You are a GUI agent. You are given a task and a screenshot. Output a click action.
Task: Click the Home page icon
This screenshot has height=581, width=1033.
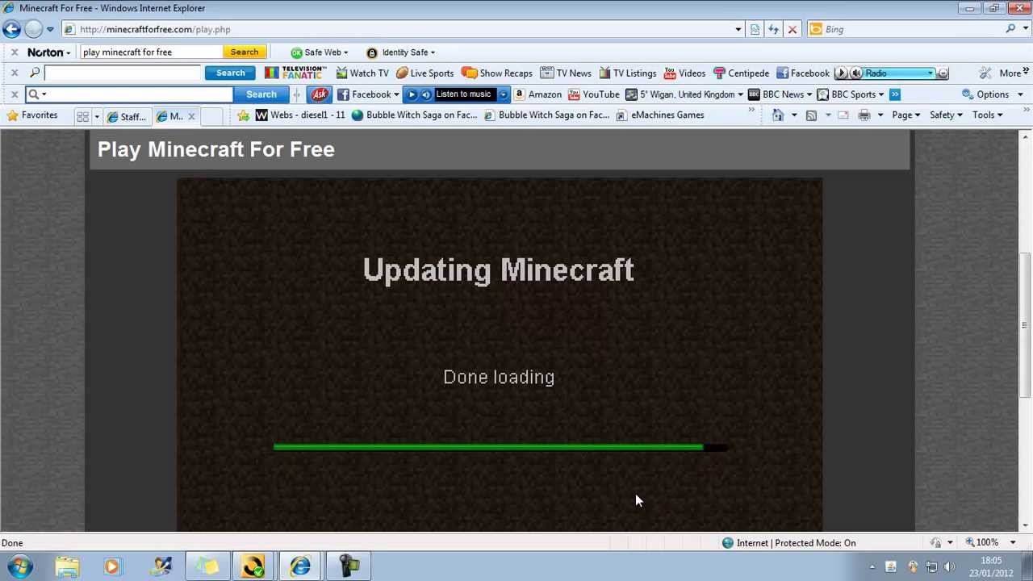pos(778,115)
